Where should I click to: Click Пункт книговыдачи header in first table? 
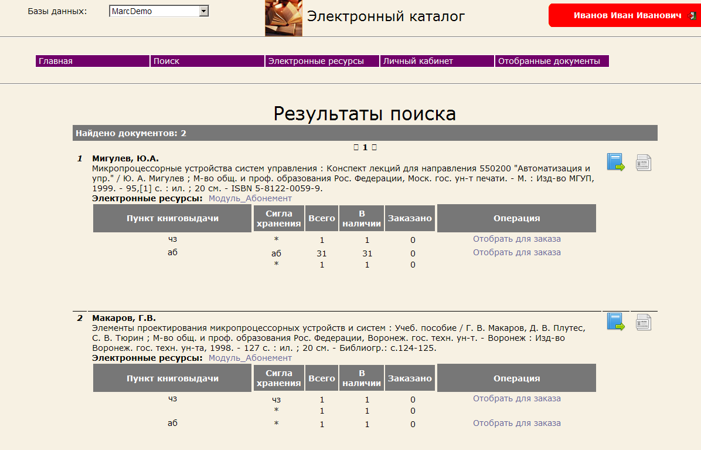point(172,218)
